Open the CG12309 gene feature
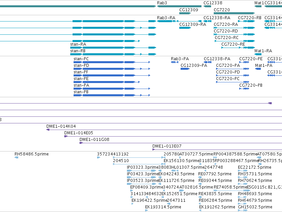 point(185,13)
